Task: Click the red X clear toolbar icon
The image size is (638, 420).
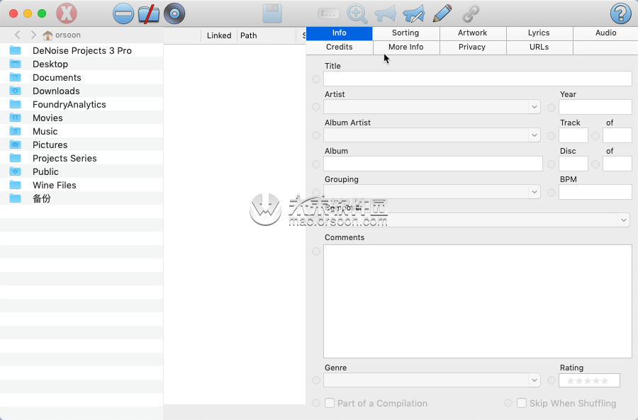Action: tap(67, 13)
